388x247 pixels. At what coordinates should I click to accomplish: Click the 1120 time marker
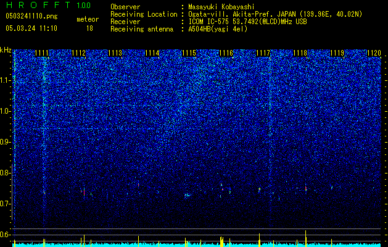point(374,53)
